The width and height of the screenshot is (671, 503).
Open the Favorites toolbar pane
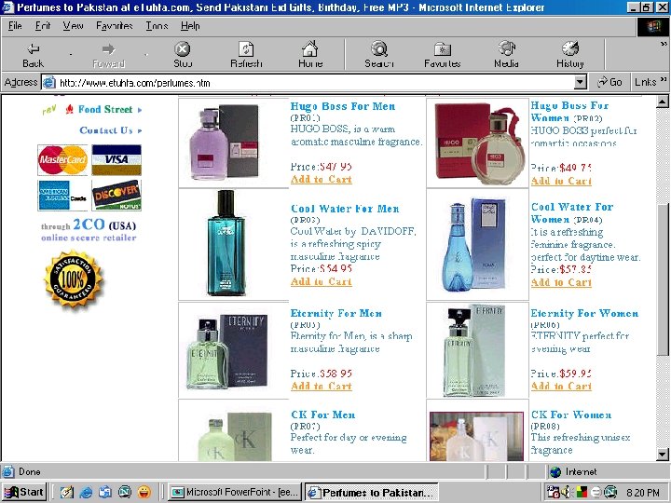443,55
